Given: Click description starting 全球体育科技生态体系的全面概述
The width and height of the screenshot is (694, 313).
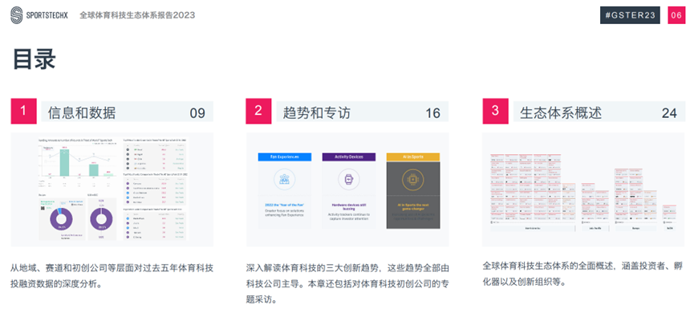Looking at the screenshot, I should click(x=583, y=274).
